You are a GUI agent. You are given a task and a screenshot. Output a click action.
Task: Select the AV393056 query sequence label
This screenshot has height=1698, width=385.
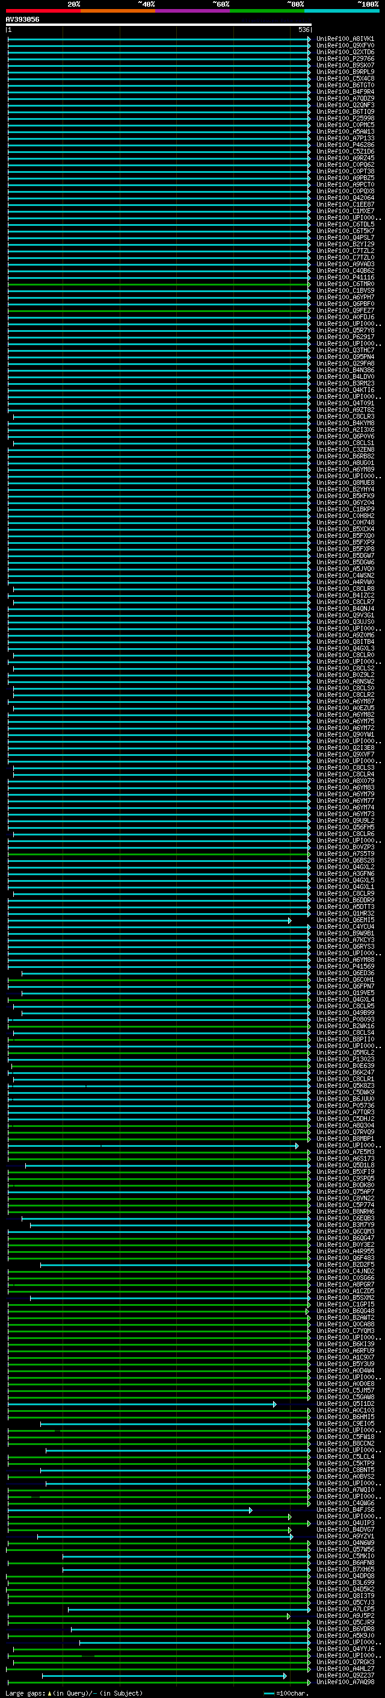[x=22, y=19]
